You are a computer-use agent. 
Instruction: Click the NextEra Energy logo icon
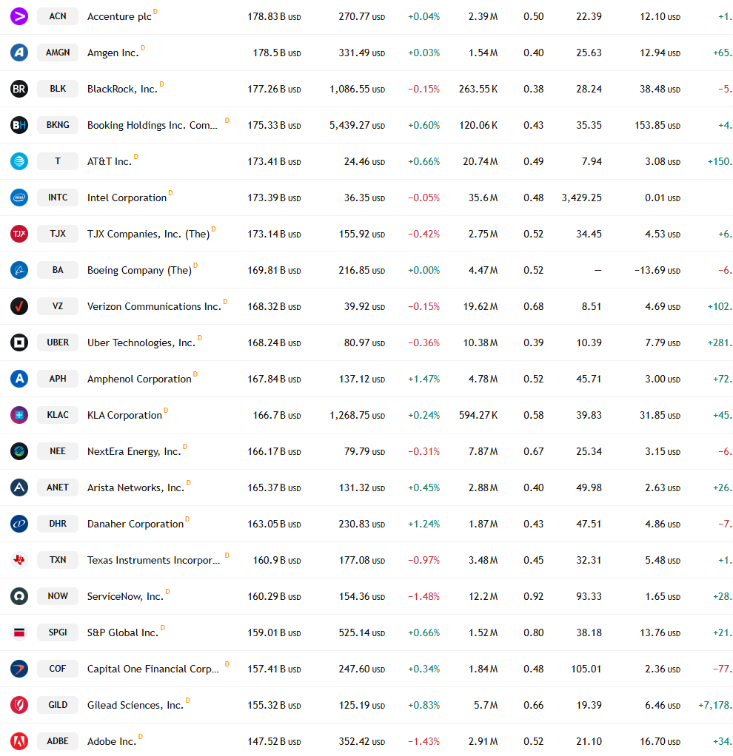19,451
